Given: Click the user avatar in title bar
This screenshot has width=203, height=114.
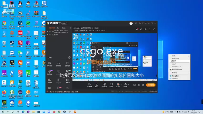Looking at the screenshot, I should [x=131, y=23].
